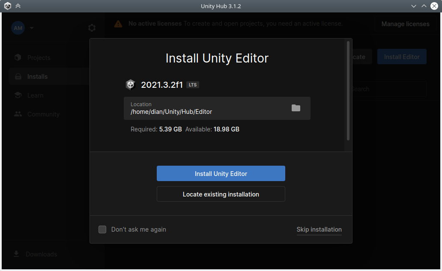Open the title bar chevron-down dropdown
This screenshot has width=442, height=271.
(413, 6)
